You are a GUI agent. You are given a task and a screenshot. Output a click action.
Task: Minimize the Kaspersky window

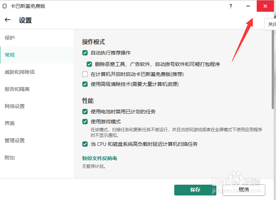pyautogui.click(x=248, y=6)
